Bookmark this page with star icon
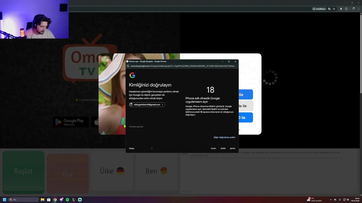The width and height of the screenshot is (362, 203). click(x=334, y=9)
